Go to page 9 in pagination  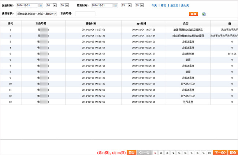(x=204, y=153)
